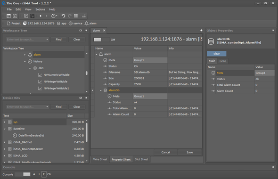Navigate back with the left arrow icon

[41, 16]
